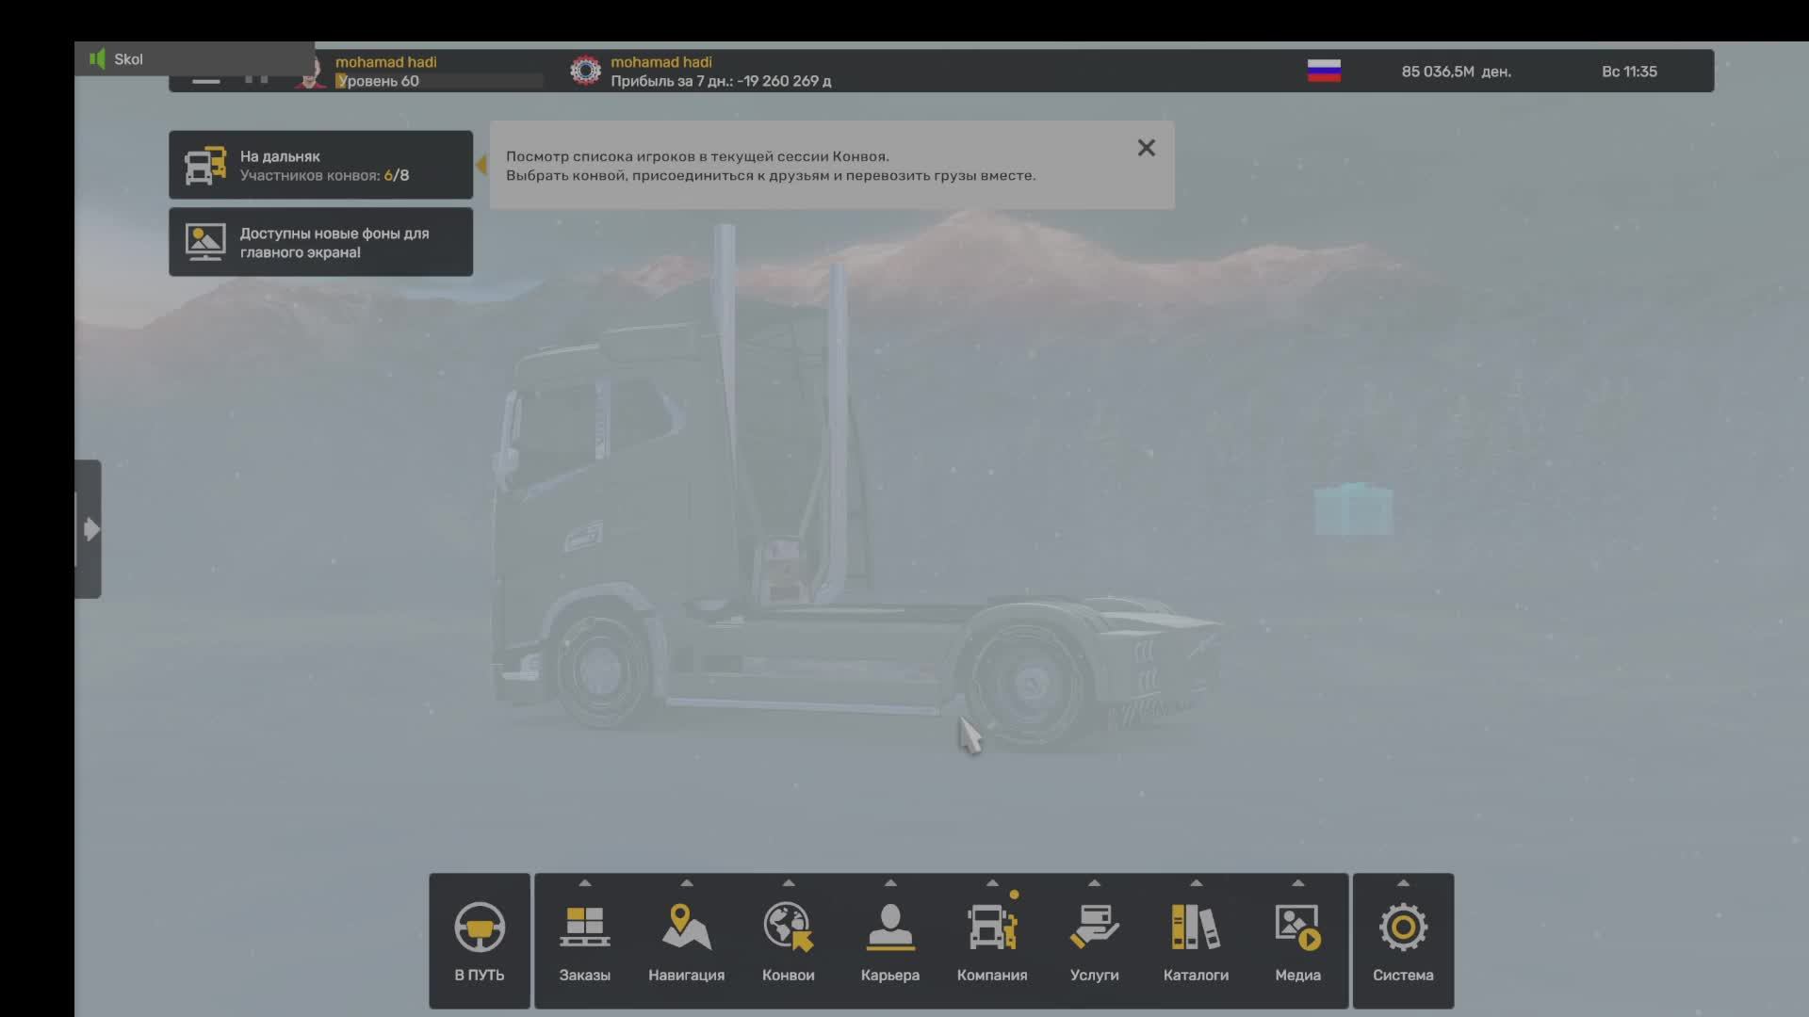Click the driver avatar portrait
1809x1017 pixels.
tap(310, 72)
